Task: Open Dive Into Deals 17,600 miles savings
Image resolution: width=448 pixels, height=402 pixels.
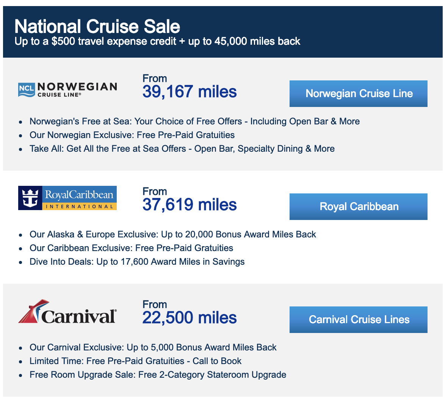Action: pyautogui.click(x=137, y=262)
